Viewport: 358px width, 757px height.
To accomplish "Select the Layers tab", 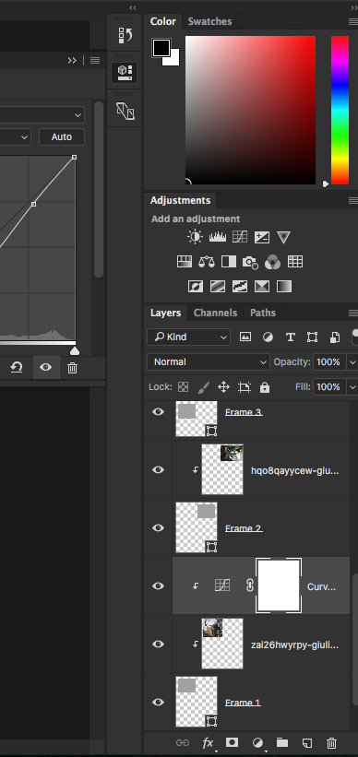I will point(165,313).
